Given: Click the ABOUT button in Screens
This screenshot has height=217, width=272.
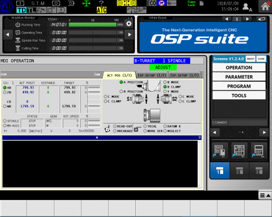Looking at the screenshot, I should point(250,59).
